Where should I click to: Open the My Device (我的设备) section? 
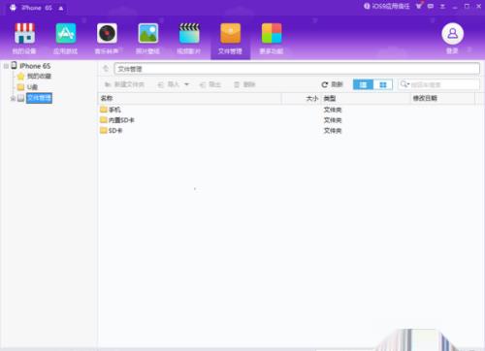coord(24,38)
